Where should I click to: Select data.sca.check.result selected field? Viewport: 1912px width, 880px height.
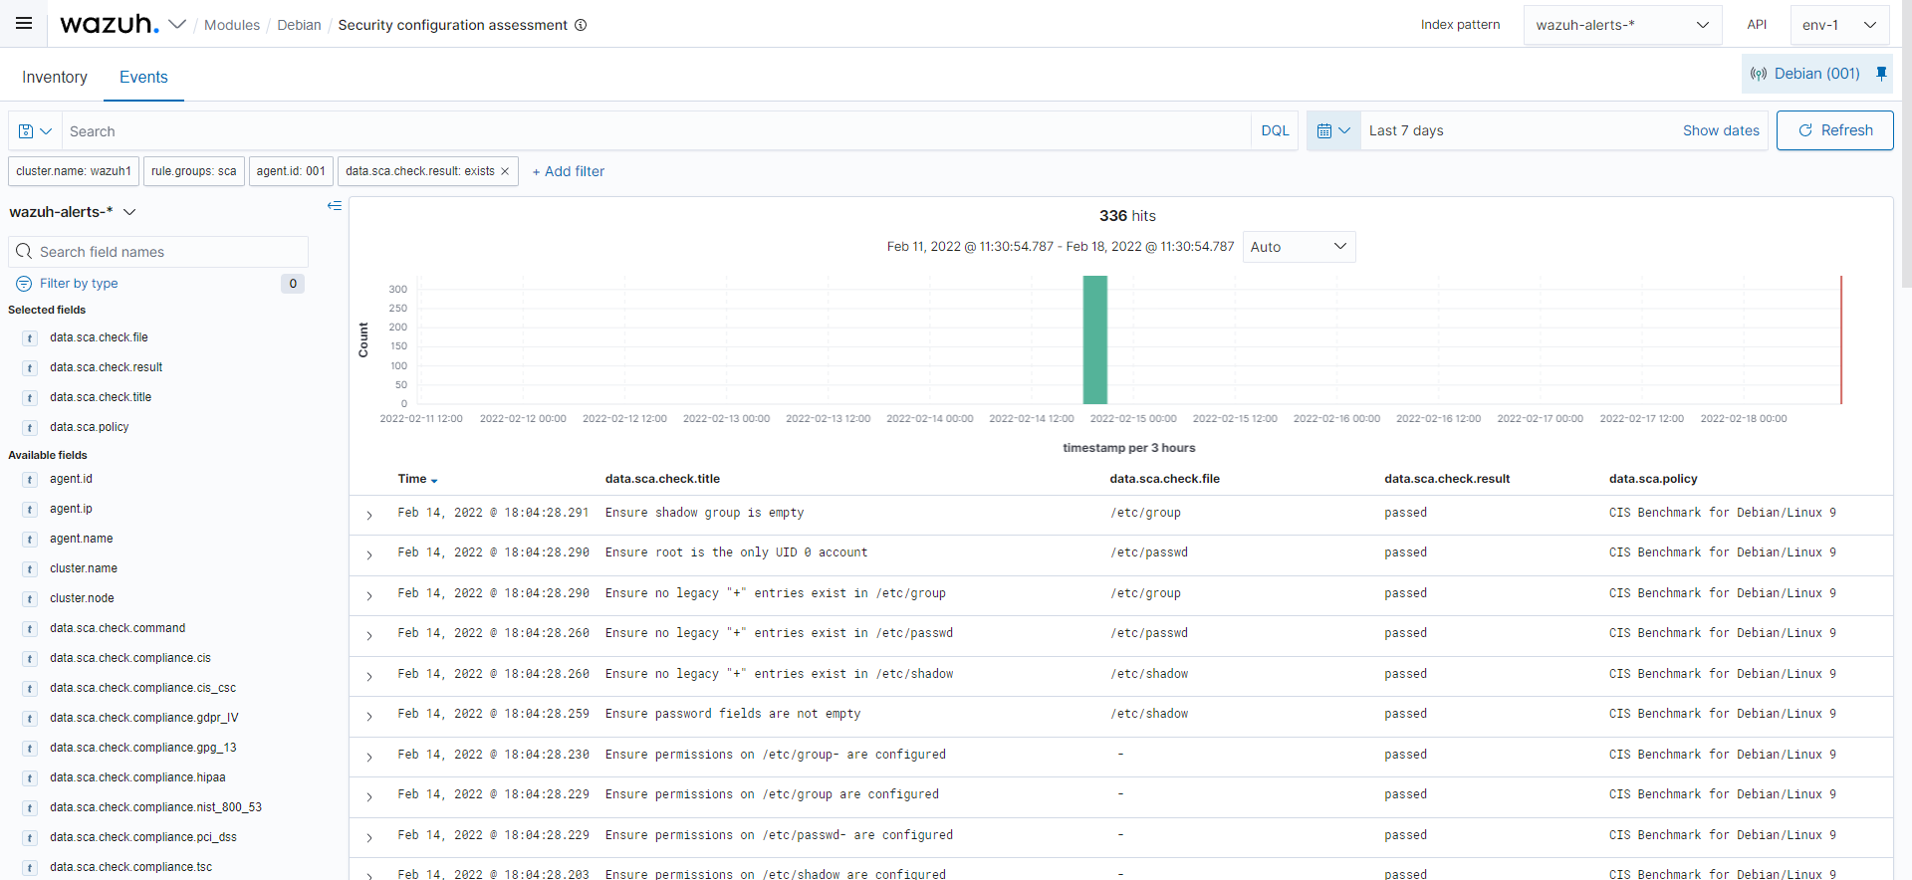point(106,367)
